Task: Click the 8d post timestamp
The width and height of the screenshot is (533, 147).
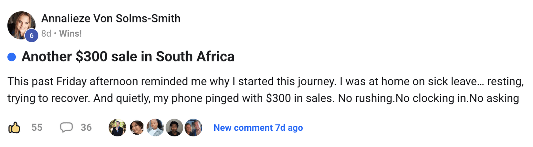Action: pos(46,34)
